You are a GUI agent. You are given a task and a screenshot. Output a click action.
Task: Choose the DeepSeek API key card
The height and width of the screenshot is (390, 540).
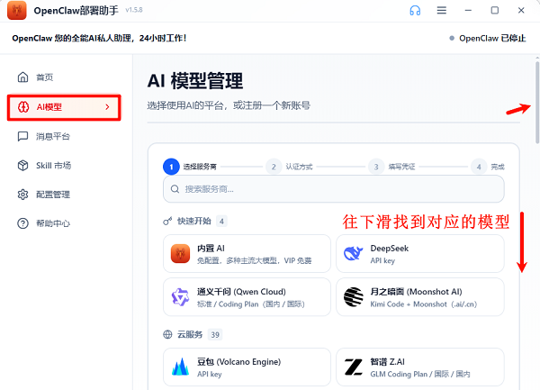tap(420, 254)
